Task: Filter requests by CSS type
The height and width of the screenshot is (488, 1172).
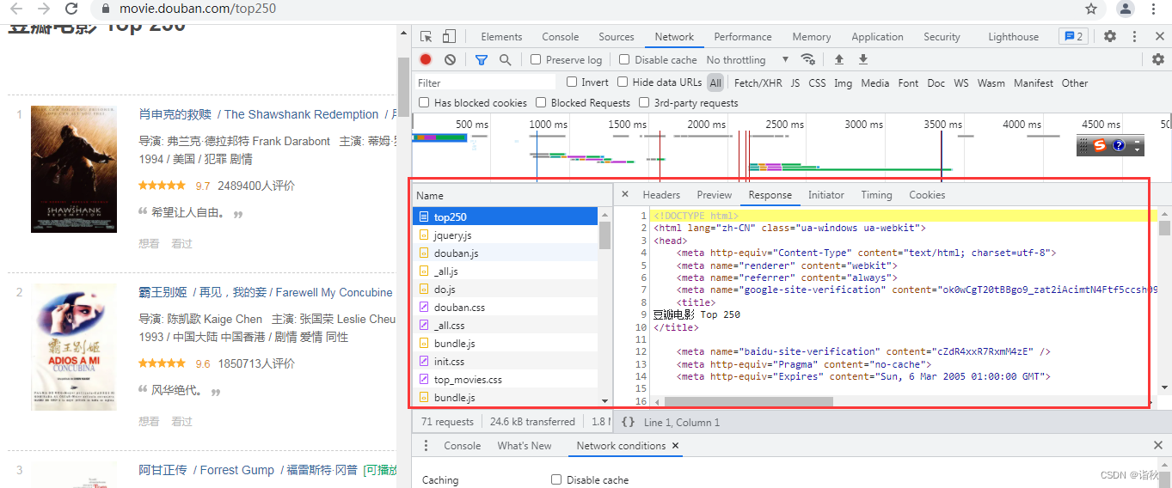Action: pos(817,83)
